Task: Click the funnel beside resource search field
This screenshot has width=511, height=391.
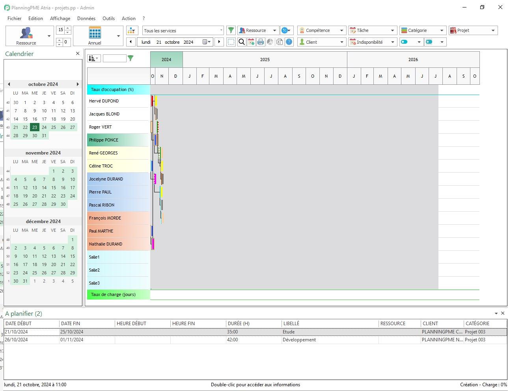Action: [131, 58]
